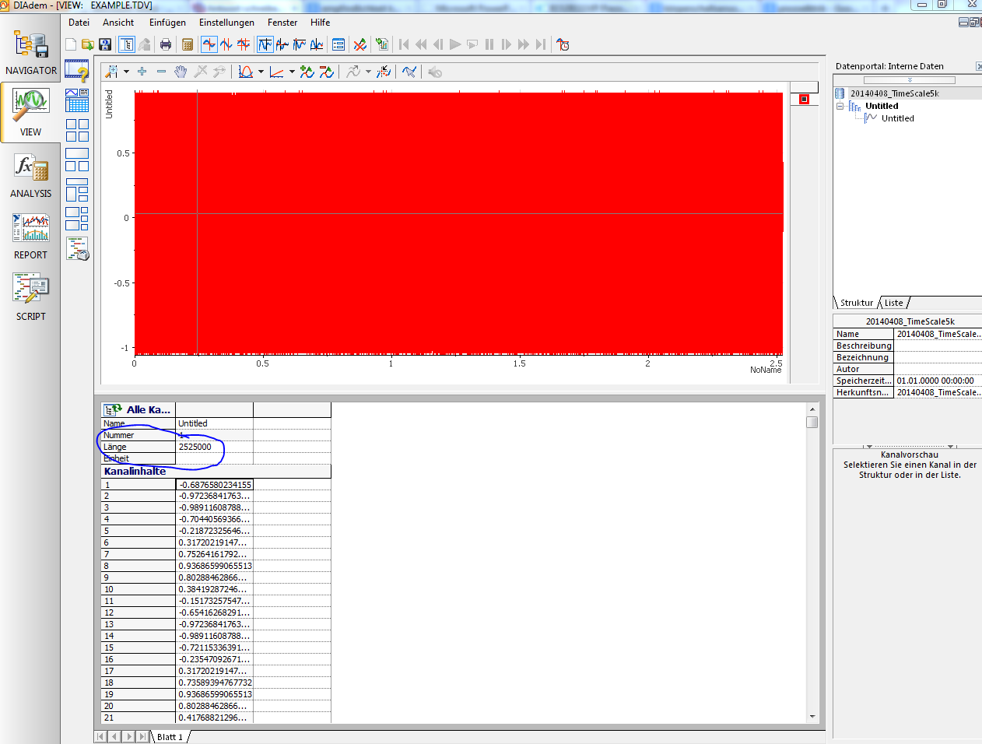
Task: Click the channel table vertical scrollbar thumb
Action: [x=812, y=422]
